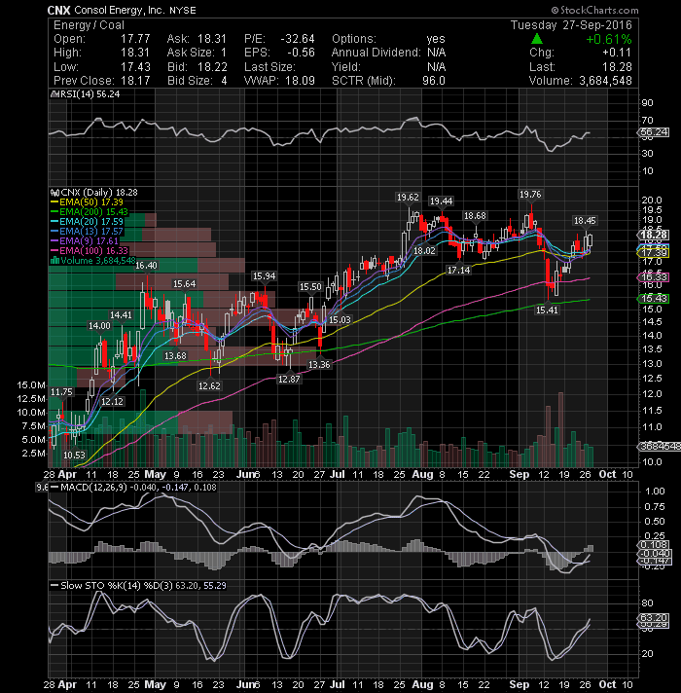The height and width of the screenshot is (693, 681).
Task: Click the 19.62 high price label
Action: [408, 198]
